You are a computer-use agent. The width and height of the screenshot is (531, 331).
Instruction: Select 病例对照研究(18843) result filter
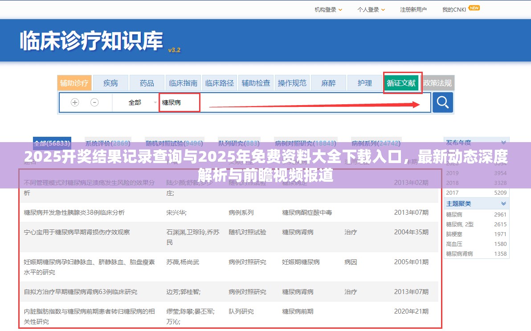[306, 143]
